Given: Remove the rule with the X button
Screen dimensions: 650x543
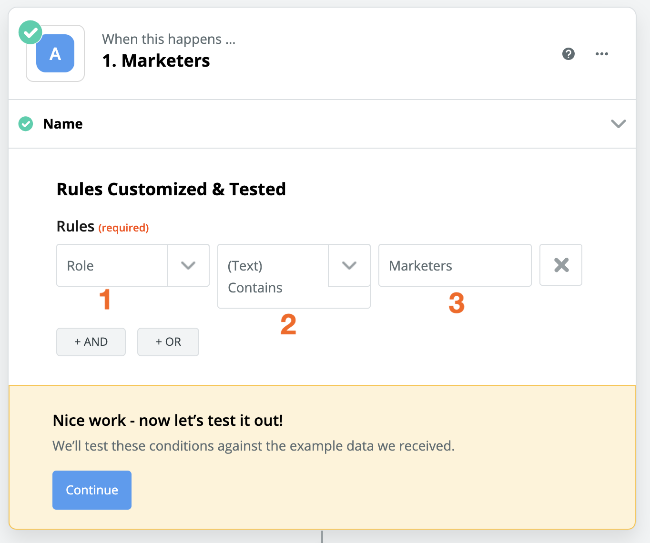Looking at the screenshot, I should (x=561, y=265).
